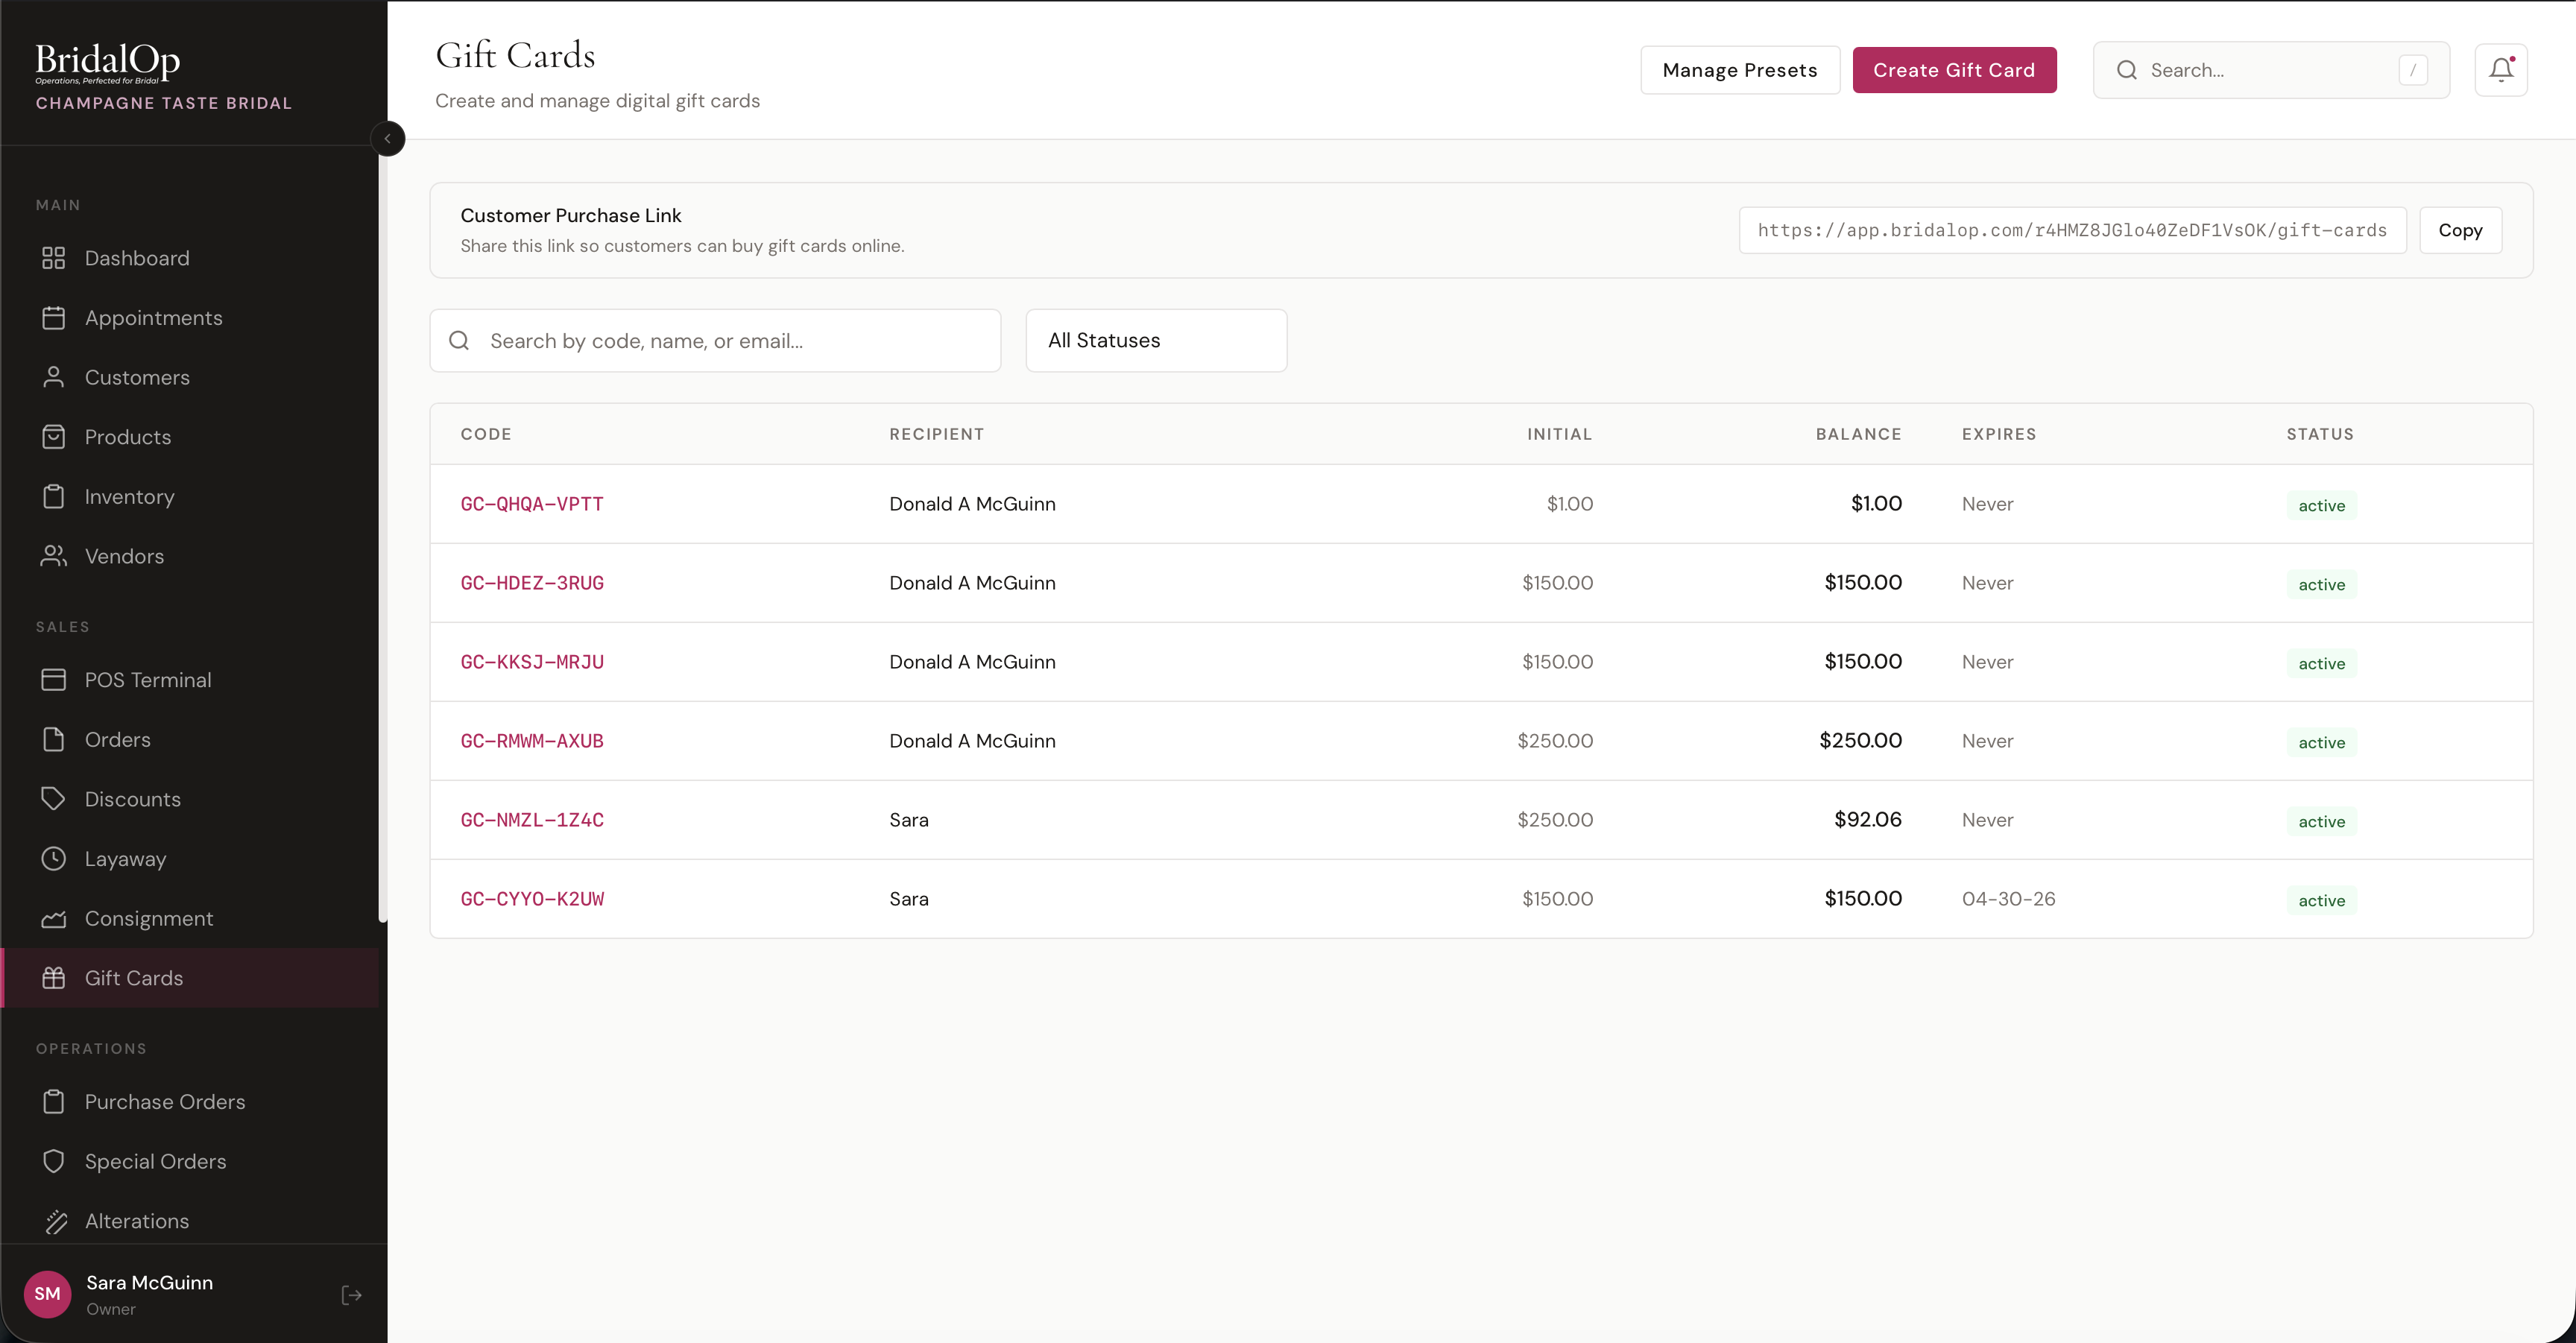Click the logout icon beside Sara McGuinn
2576x1343 pixels.
(x=351, y=1295)
